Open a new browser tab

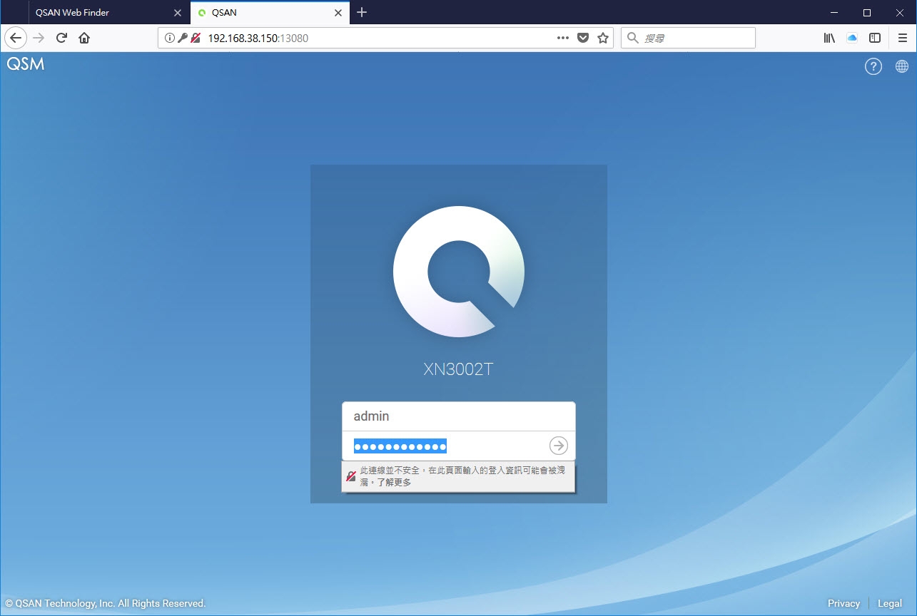pyautogui.click(x=362, y=12)
